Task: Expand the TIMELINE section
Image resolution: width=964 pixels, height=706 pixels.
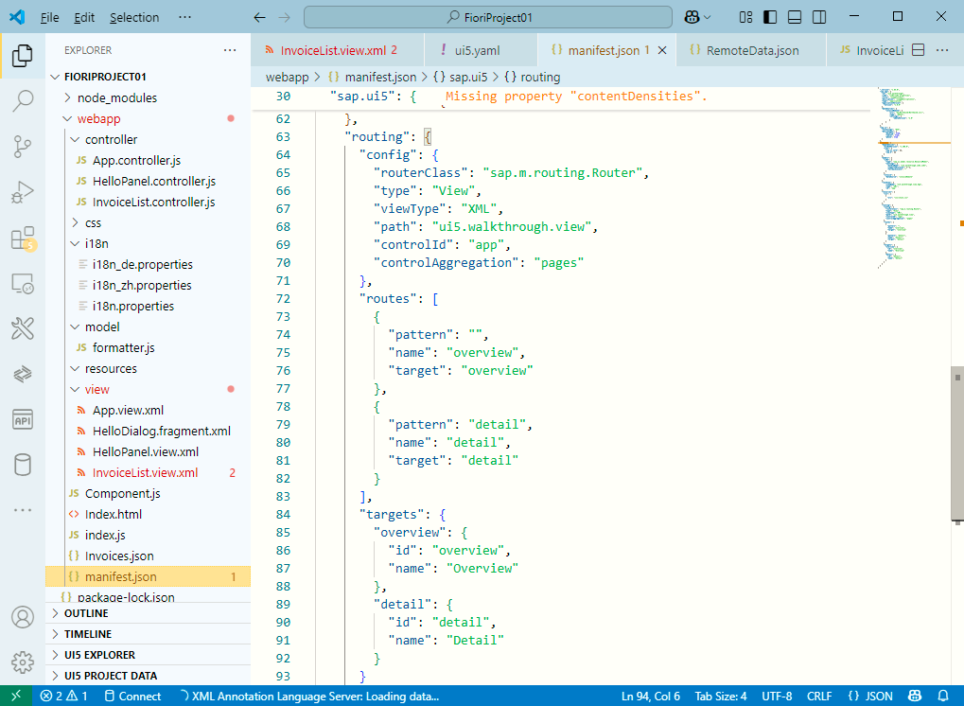Action: pyautogui.click(x=149, y=634)
